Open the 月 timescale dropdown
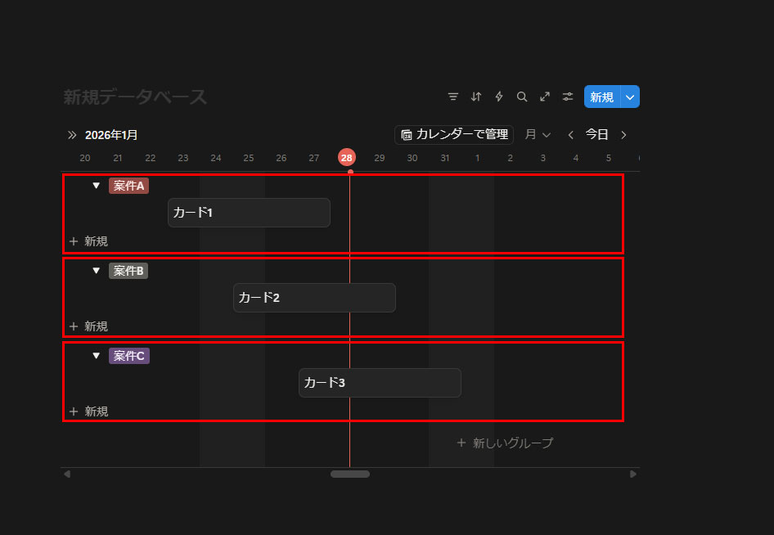Viewport: 774px width, 535px height. pos(538,135)
